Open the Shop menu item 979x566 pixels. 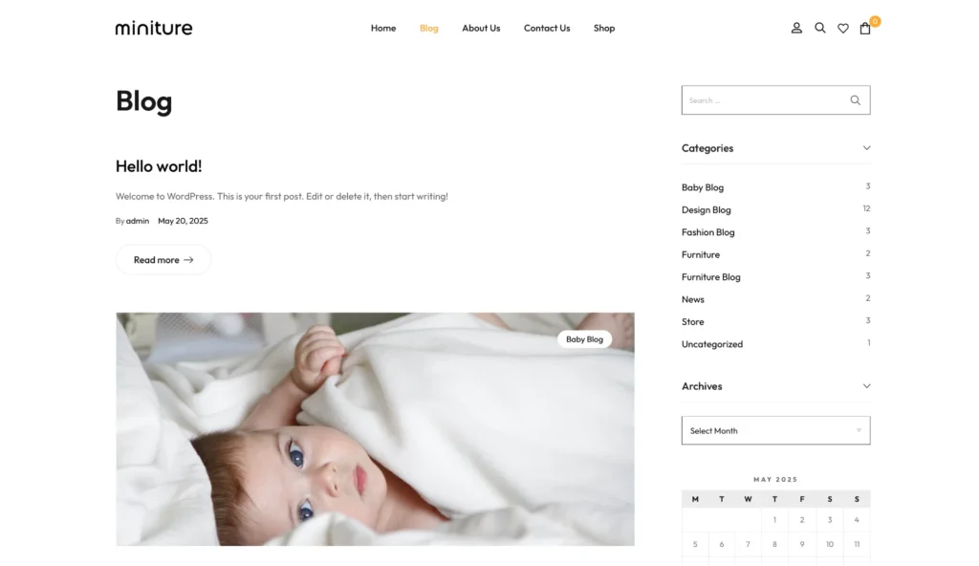[604, 28]
